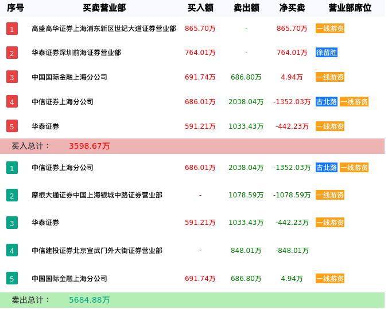Click green rank badge 1 in sell list
This screenshot has width=388, height=309.
[x=12, y=168]
